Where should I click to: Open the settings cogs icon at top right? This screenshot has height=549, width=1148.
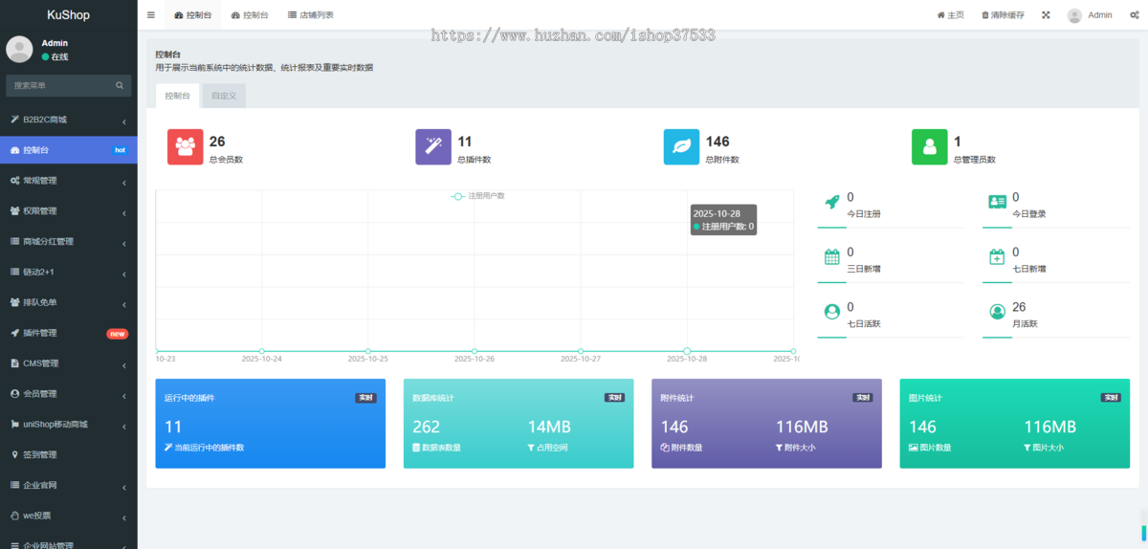[1132, 15]
